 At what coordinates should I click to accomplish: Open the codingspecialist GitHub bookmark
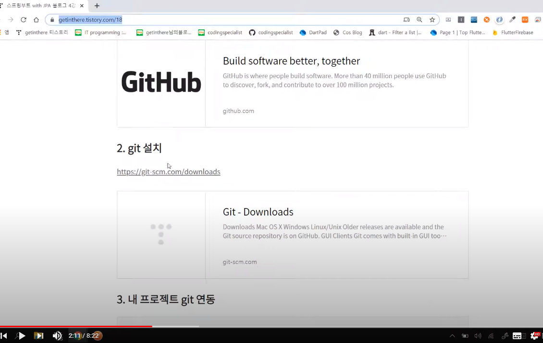(271, 33)
